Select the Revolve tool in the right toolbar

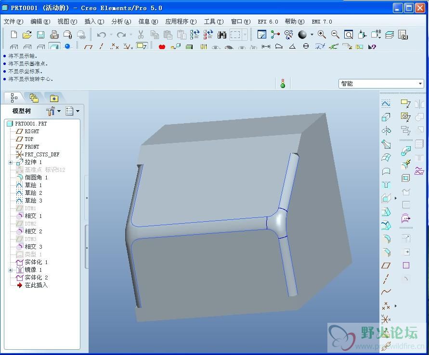pyautogui.click(x=386, y=131)
